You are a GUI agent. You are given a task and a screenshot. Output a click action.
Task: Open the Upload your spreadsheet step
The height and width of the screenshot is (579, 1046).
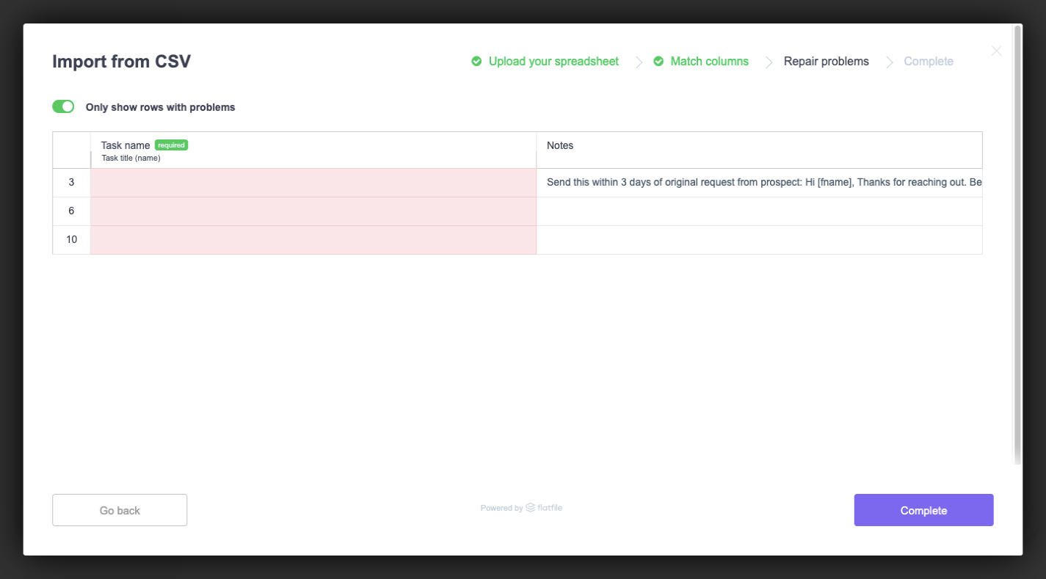pos(553,62)
